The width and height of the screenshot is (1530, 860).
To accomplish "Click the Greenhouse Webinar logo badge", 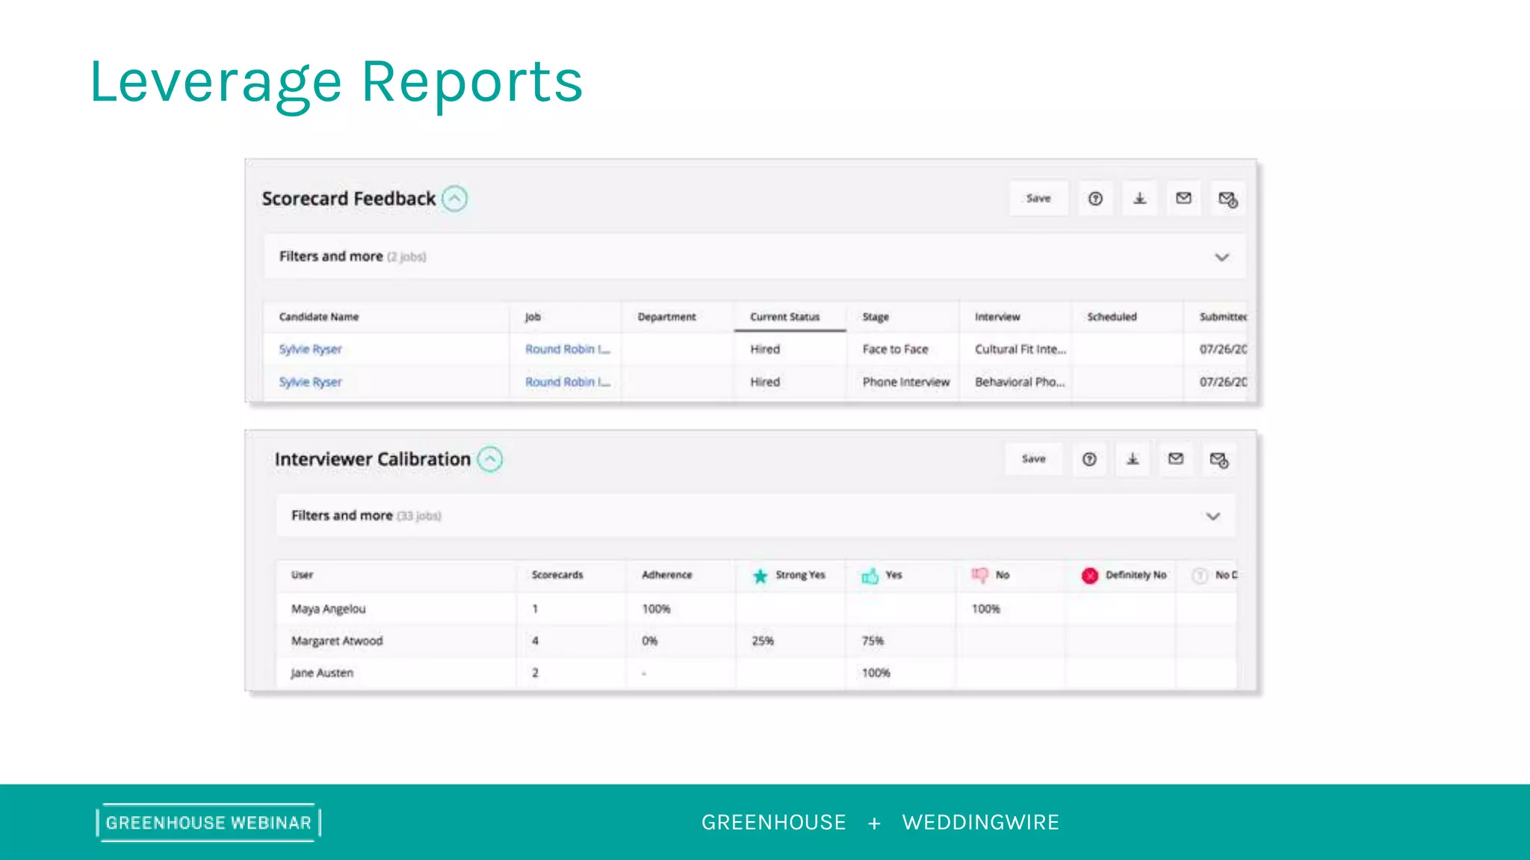I will pos(208,823).
